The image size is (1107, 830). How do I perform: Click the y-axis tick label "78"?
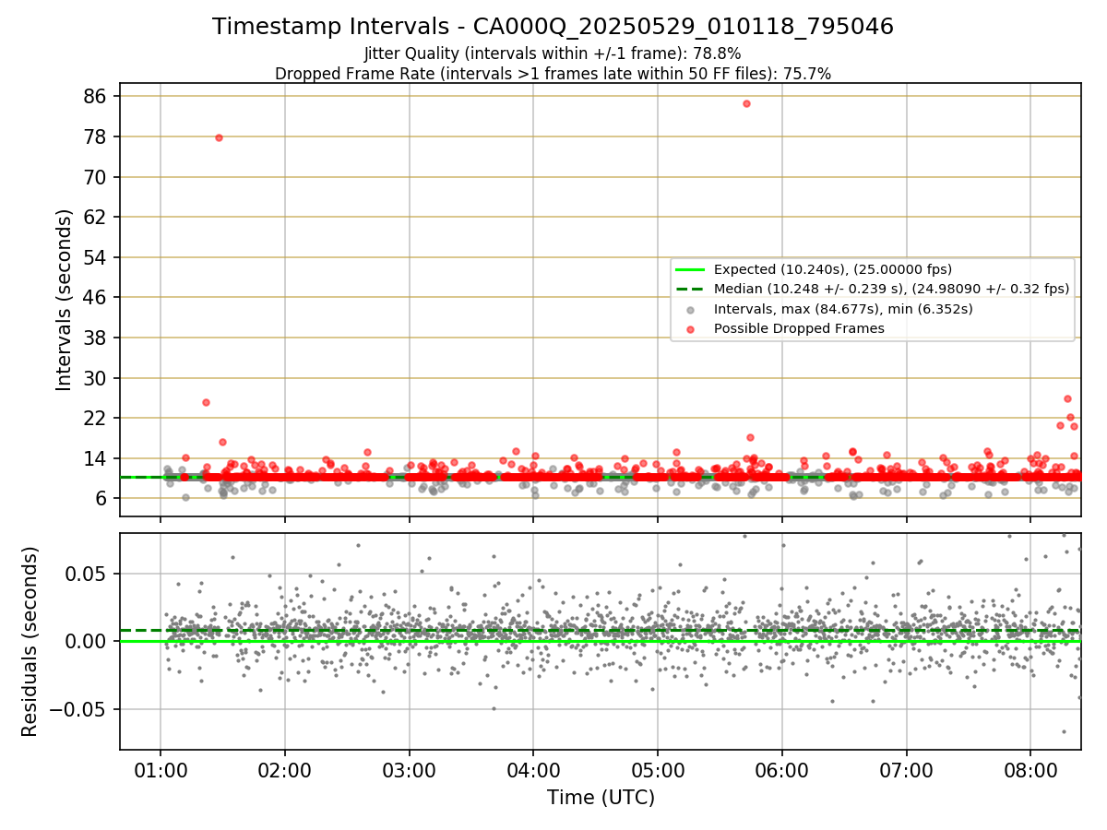[x=96, y=136]
